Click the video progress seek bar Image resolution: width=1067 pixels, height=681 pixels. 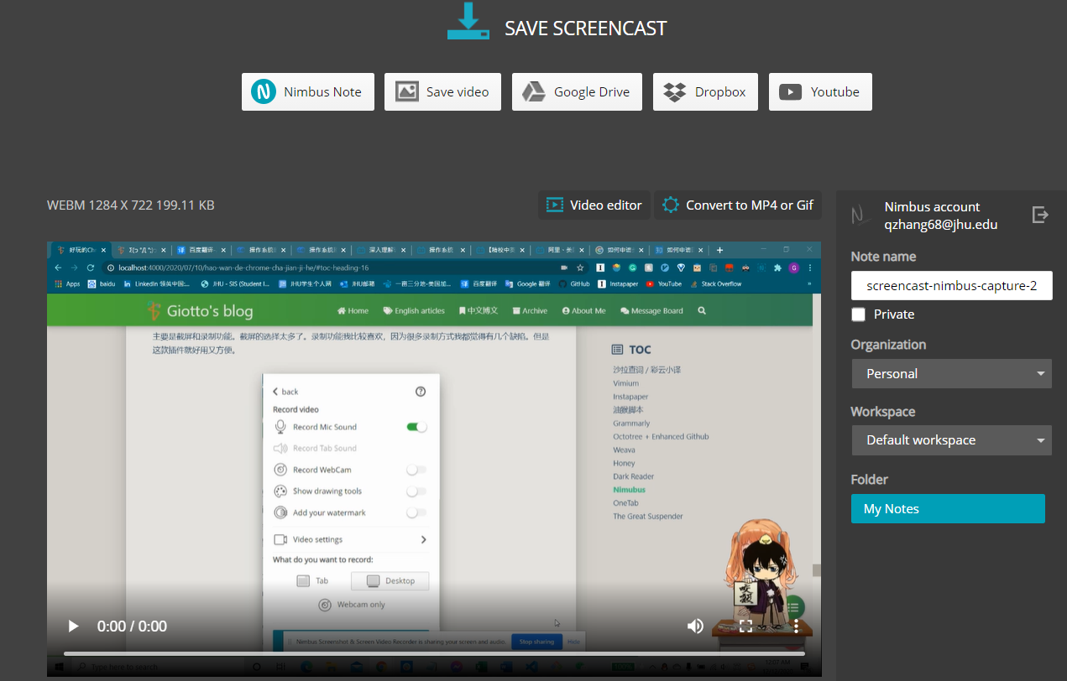(x=433, y=653)
